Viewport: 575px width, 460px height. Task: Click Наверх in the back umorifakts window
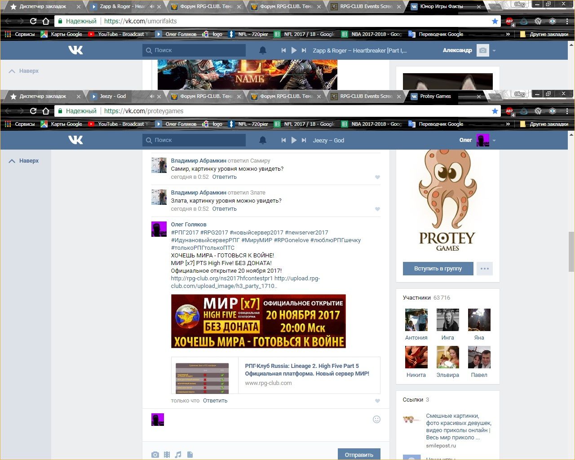24,71
